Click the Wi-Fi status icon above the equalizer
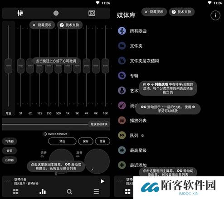The image size is (224, 199). pos(98,3)
